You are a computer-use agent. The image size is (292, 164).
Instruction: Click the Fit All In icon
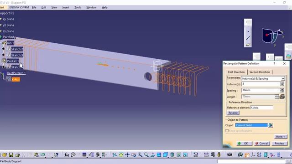121,154
